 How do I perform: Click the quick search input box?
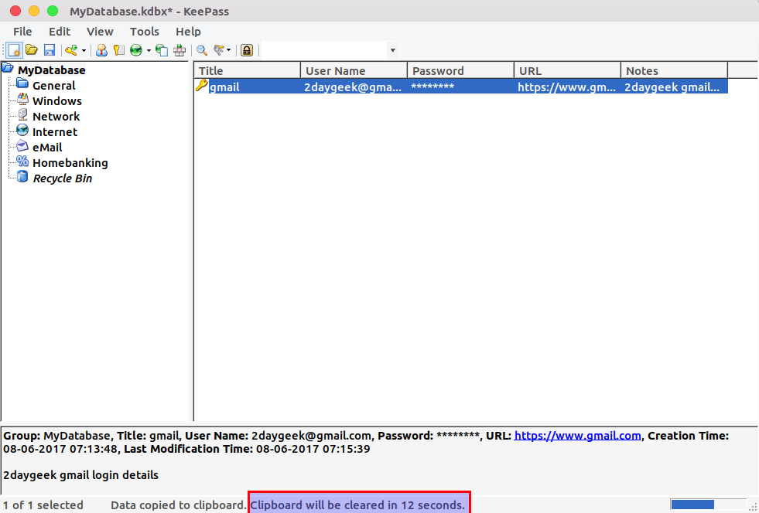(324, 50)
